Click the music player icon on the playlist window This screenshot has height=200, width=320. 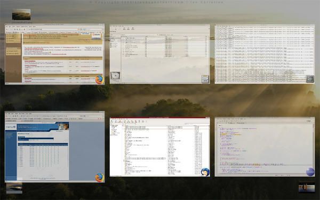click(x=205, y=79)
